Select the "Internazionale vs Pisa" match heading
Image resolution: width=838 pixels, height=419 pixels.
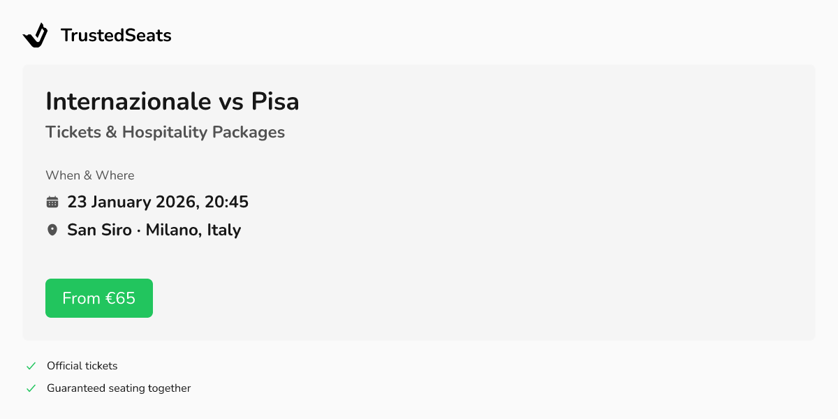click(172, 101)
